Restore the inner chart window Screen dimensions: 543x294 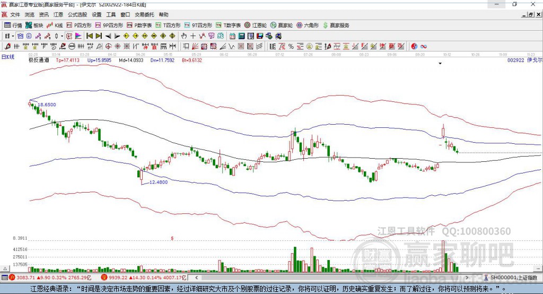tap(531, 14)
